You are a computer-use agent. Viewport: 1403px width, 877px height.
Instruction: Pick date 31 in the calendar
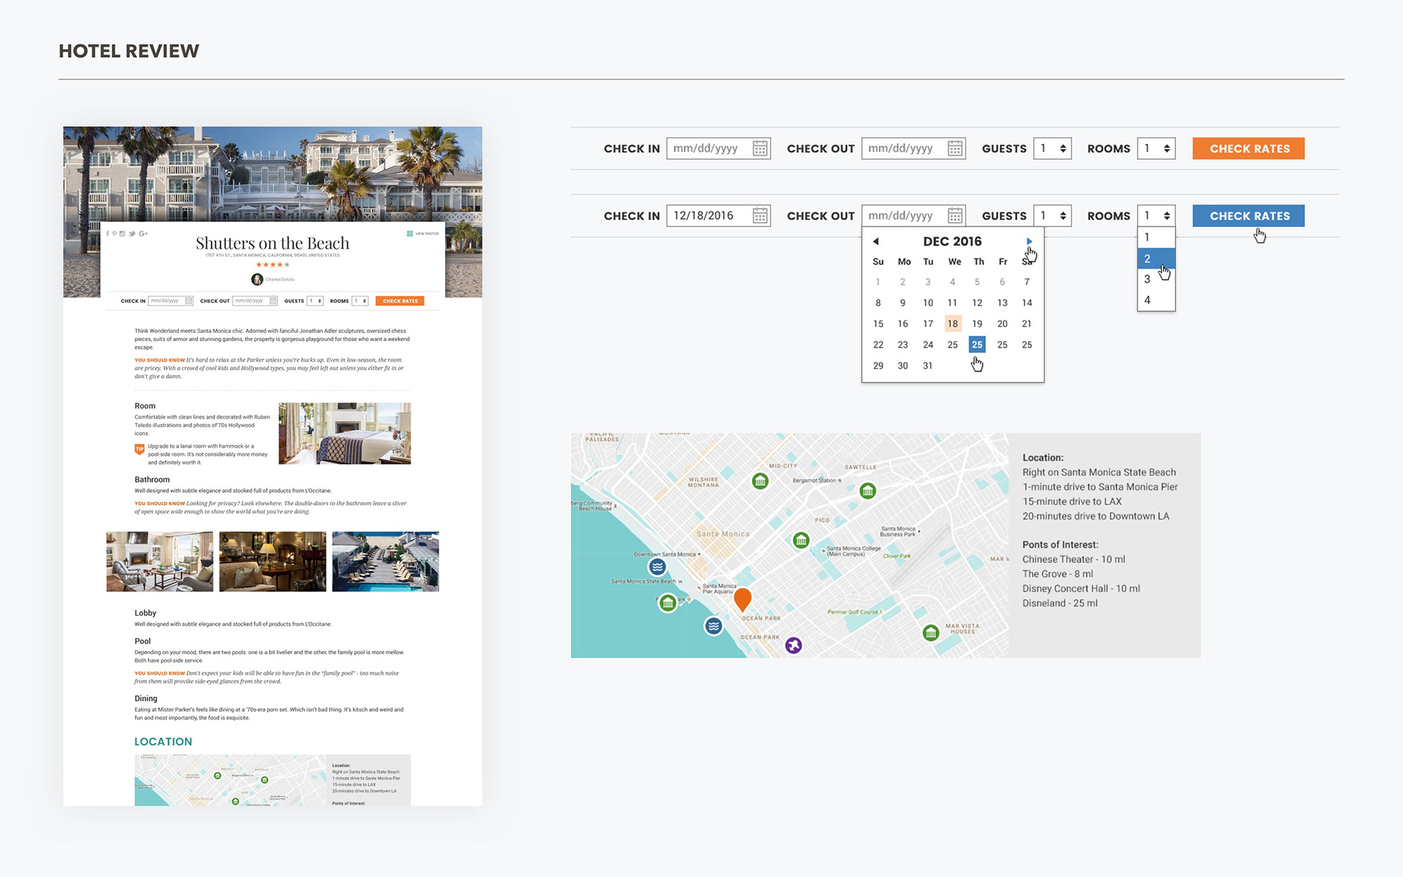coord(927,366)
